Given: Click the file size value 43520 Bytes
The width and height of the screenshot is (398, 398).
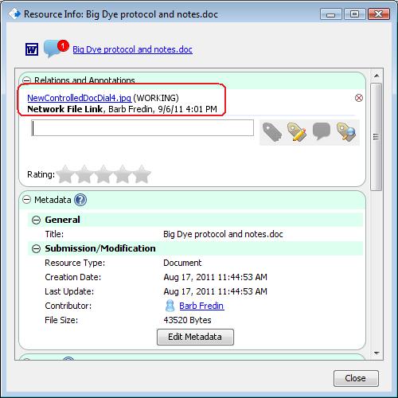Looking at the screenshot, I should pyautogui.click(x=187, y=320).
